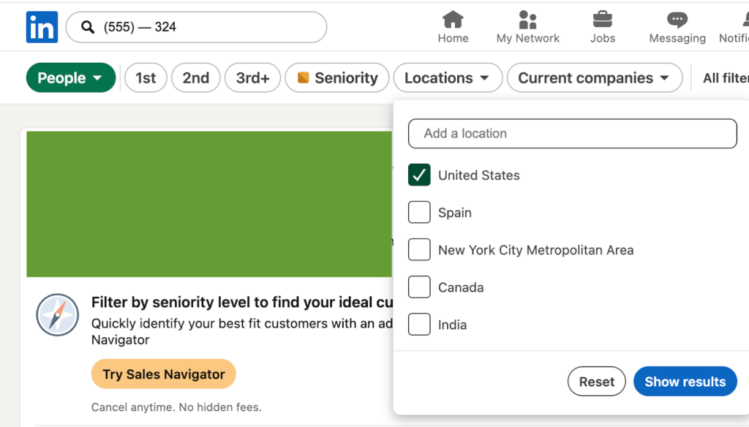Click the gold premium Seniority filter
Viewport: 749px width, 427px height.
pyautogui.click(x=337, y=78)
